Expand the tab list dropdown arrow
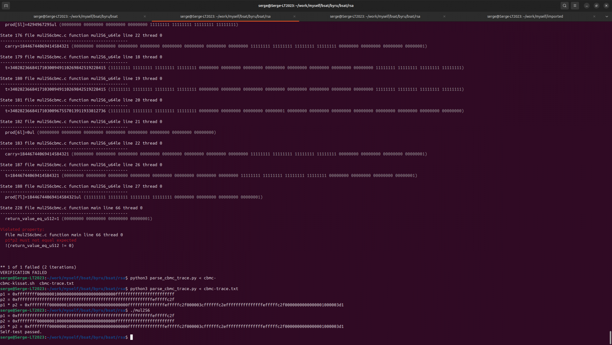The height and width of the screenshot is (345, 612). (x=607, y=16)
